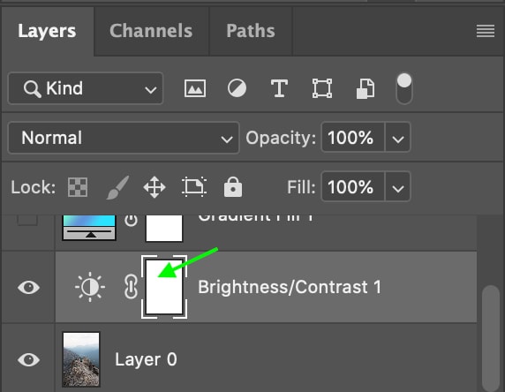Expand the Fill slider arrow
This screenshot has height=392, width=505.
click(x=398, y=187)
